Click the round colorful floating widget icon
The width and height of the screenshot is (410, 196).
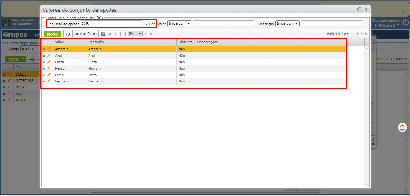point(402,127)
